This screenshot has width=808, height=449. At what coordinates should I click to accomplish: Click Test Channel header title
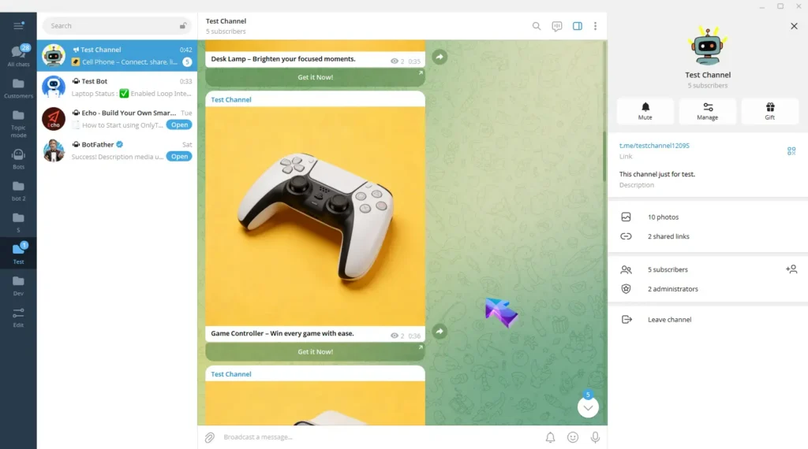[x=226, y=21]
